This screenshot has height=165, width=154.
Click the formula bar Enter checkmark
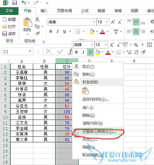pyautogui.click(x=60, y=51)
